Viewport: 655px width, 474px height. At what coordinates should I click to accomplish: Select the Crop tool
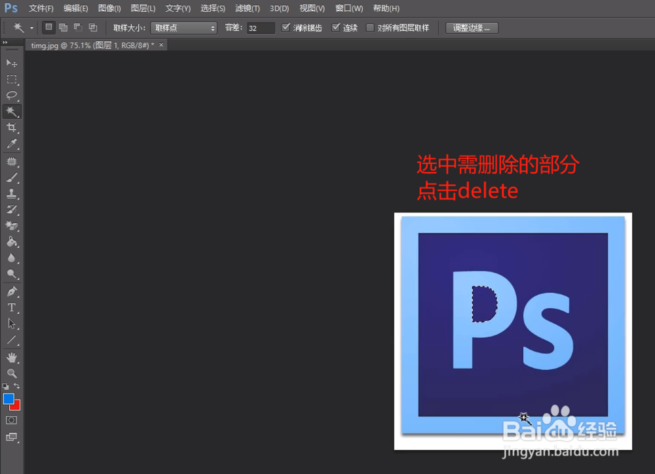pos(11,127)
